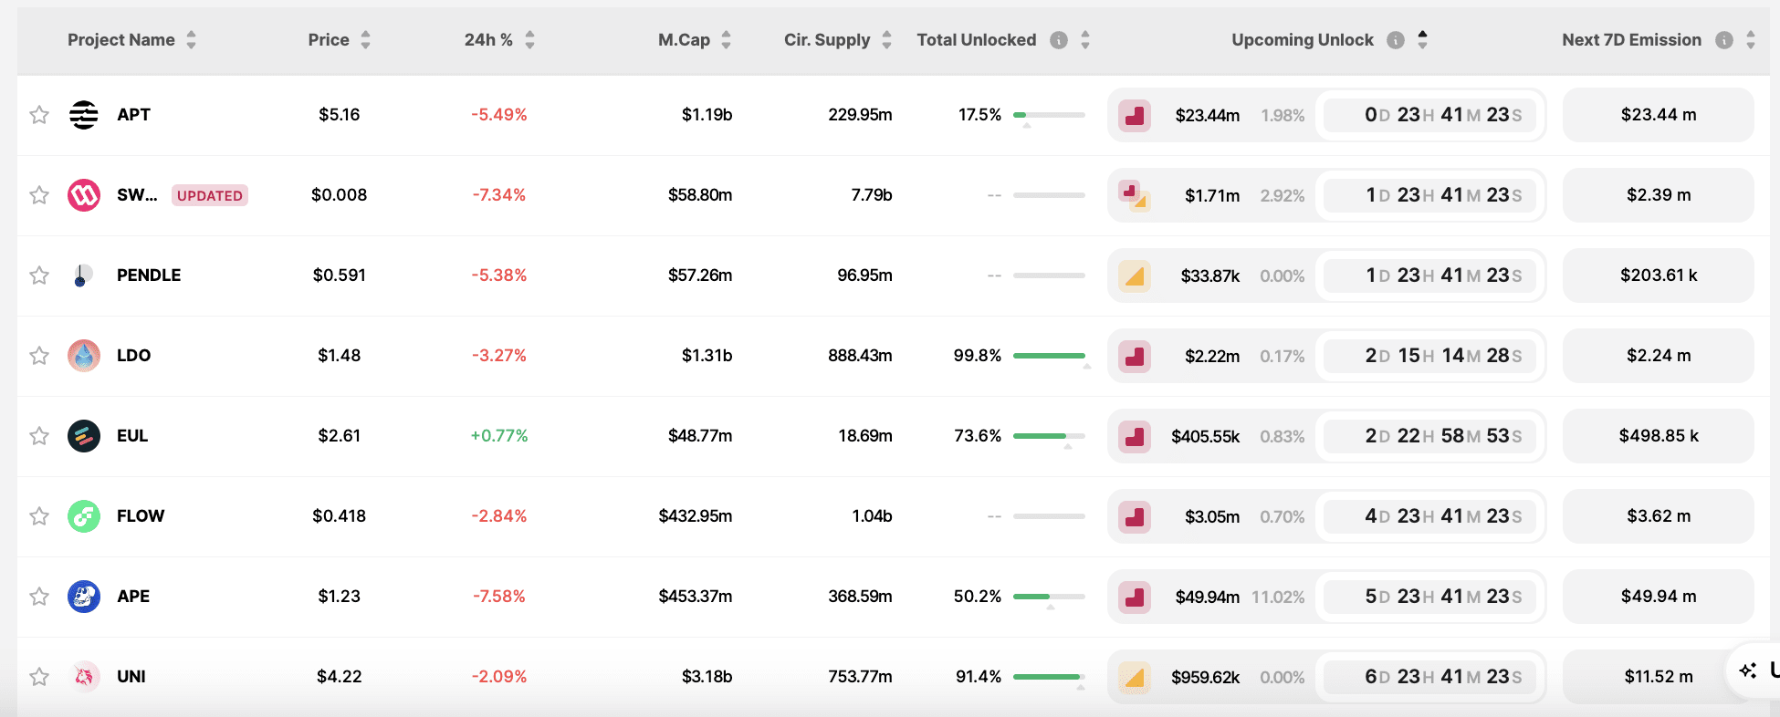Open LDO project name link
The width and height of the screenshot is (1780, 717).
pyautogui.click(x=133, y=356)
